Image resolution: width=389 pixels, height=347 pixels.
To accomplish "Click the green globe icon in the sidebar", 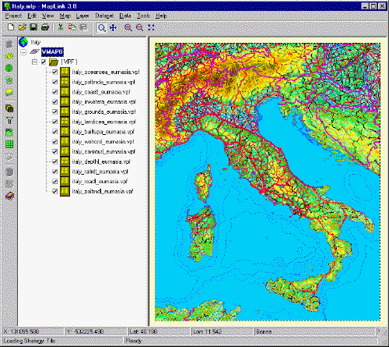I will (x=9, y=68).
